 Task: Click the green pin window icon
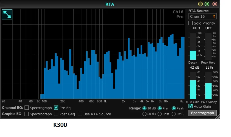point(207,4)
